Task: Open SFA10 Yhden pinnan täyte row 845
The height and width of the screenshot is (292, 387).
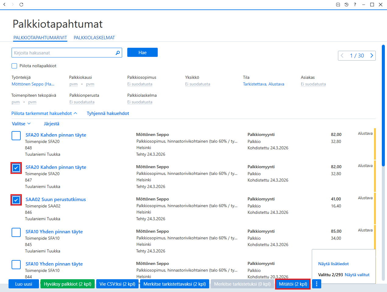Action: pyautogui.click(x=54, y=232)
